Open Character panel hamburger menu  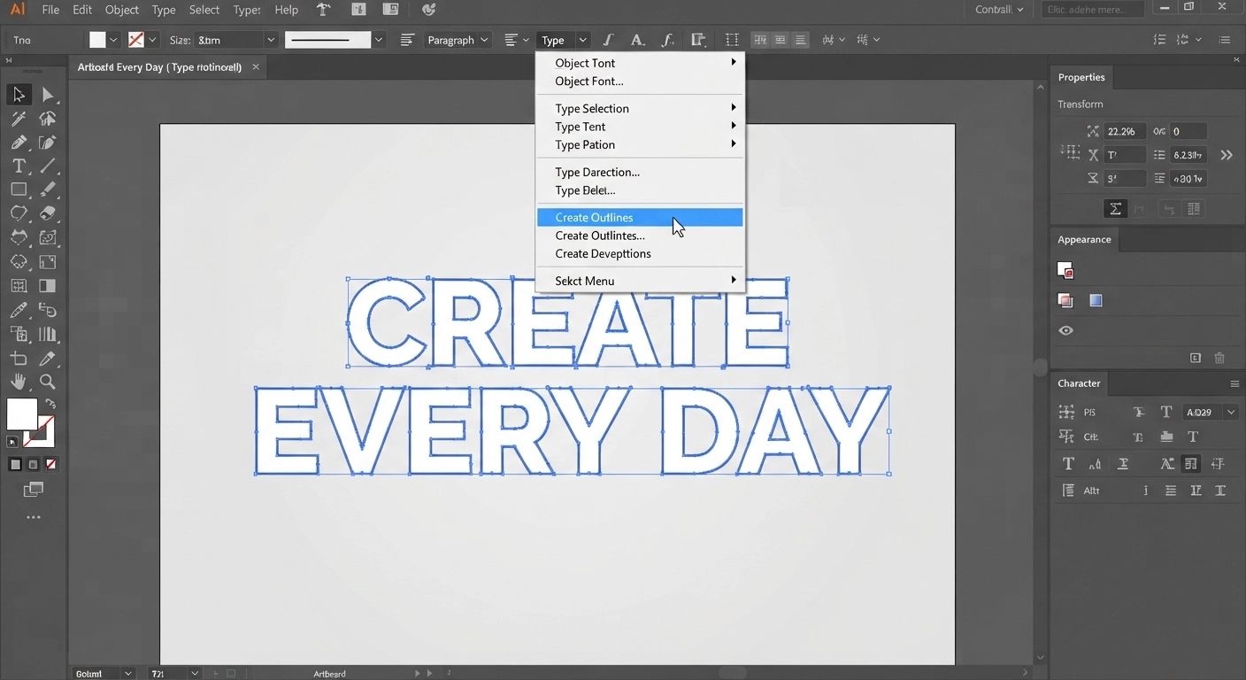(x=1234, y=383)
